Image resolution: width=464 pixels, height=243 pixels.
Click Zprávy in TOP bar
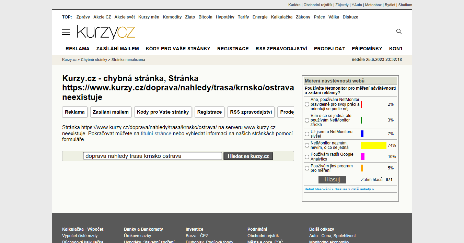coord(83,17)
